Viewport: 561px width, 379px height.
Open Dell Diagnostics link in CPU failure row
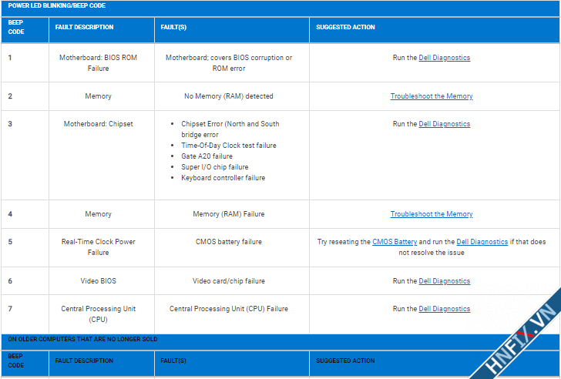pyautogui.click(x=444, y=309)
